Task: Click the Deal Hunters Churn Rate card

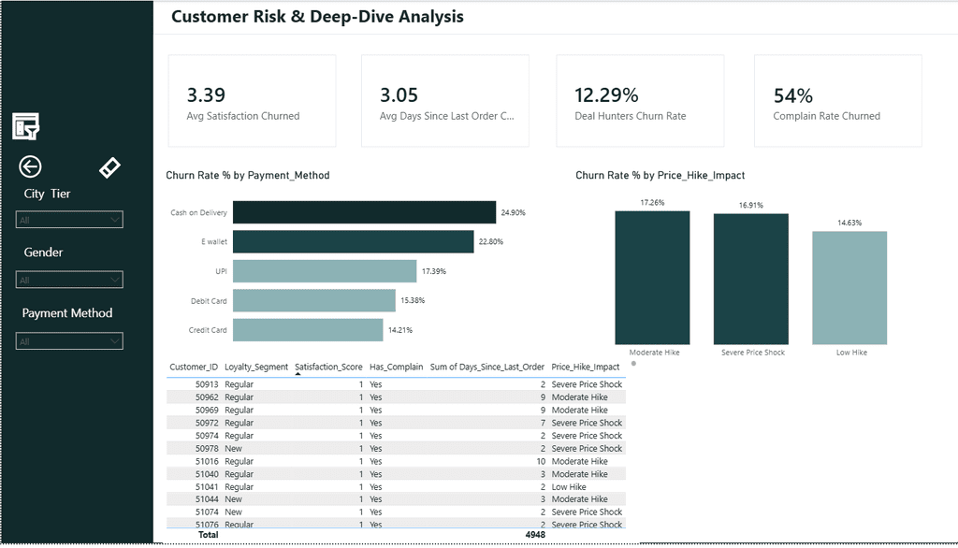Action: coord(640,101)
